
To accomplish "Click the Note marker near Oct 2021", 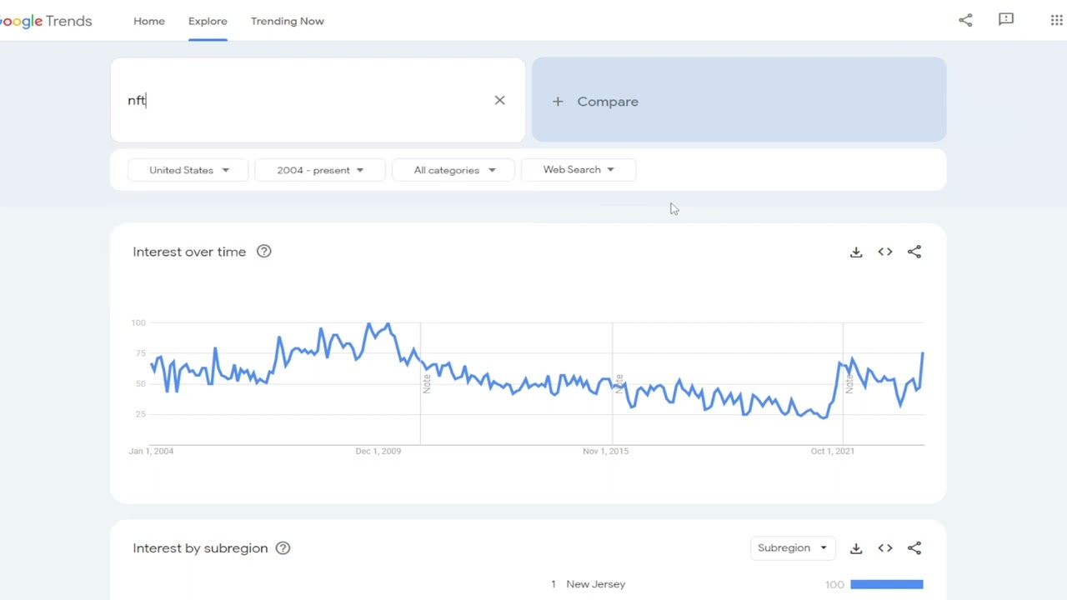I will pos(849,383).
